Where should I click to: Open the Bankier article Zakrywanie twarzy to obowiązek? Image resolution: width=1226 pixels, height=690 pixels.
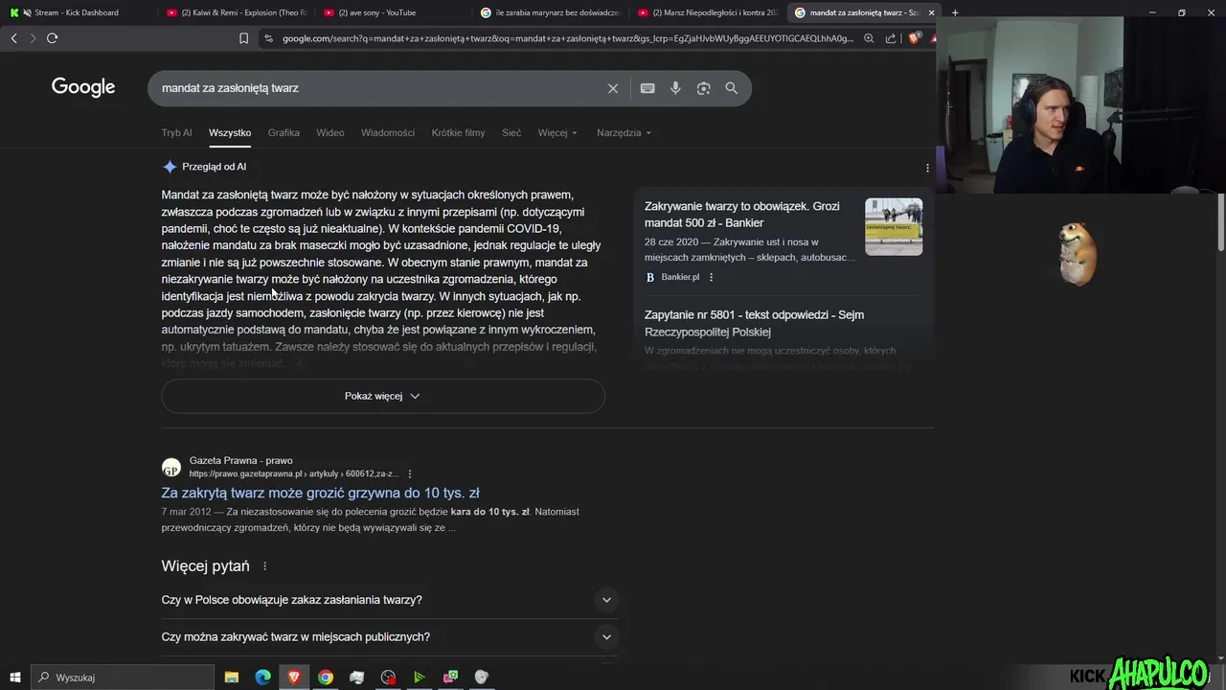pos(742,215)
